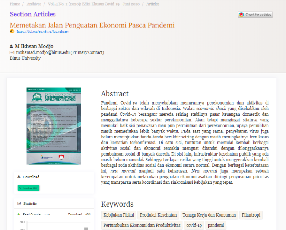Select the Produksi Kesehatan keyword tag
Viewport: 286px width, 230px height.
[x=158, y=215]
